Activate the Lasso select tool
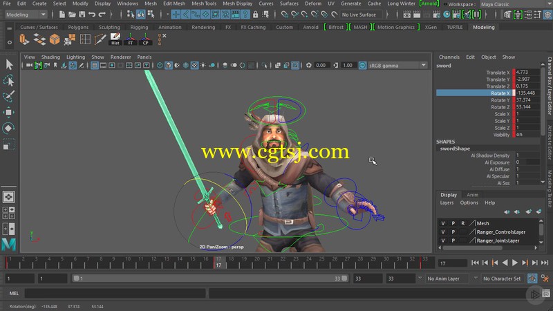 click(9, 81)
